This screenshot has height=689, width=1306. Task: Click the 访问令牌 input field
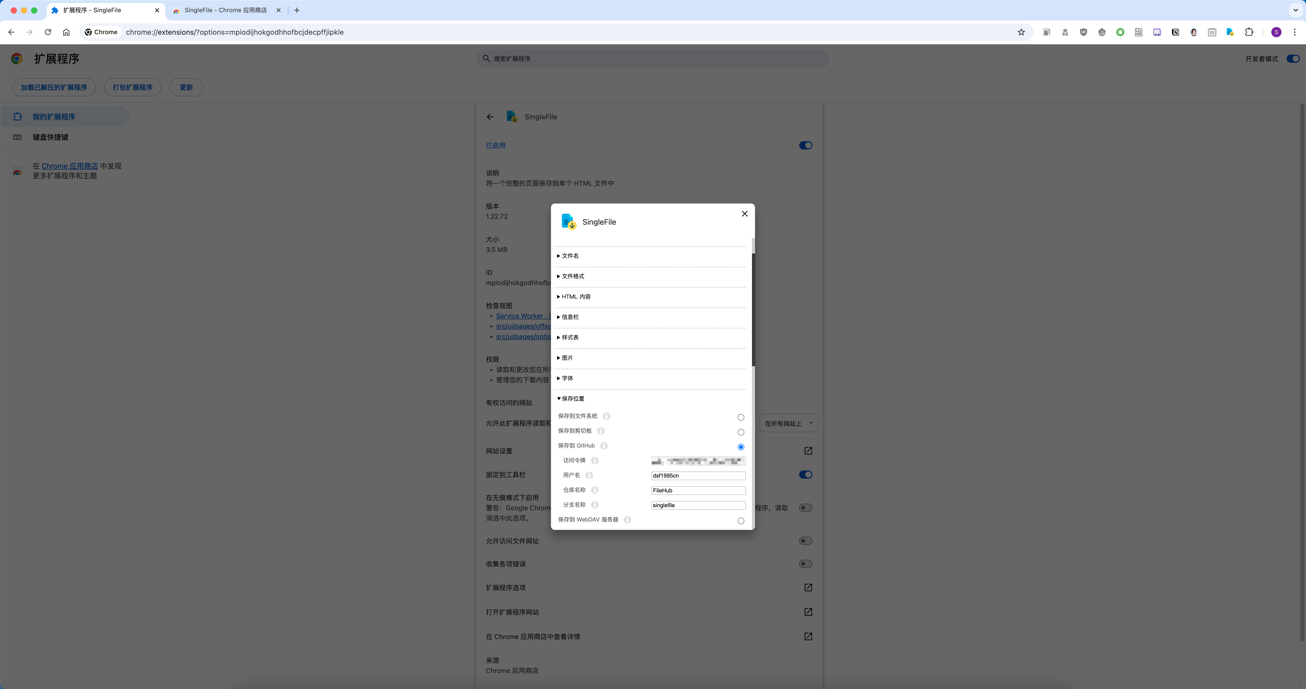pyautogui.click(x=698, y=461)
